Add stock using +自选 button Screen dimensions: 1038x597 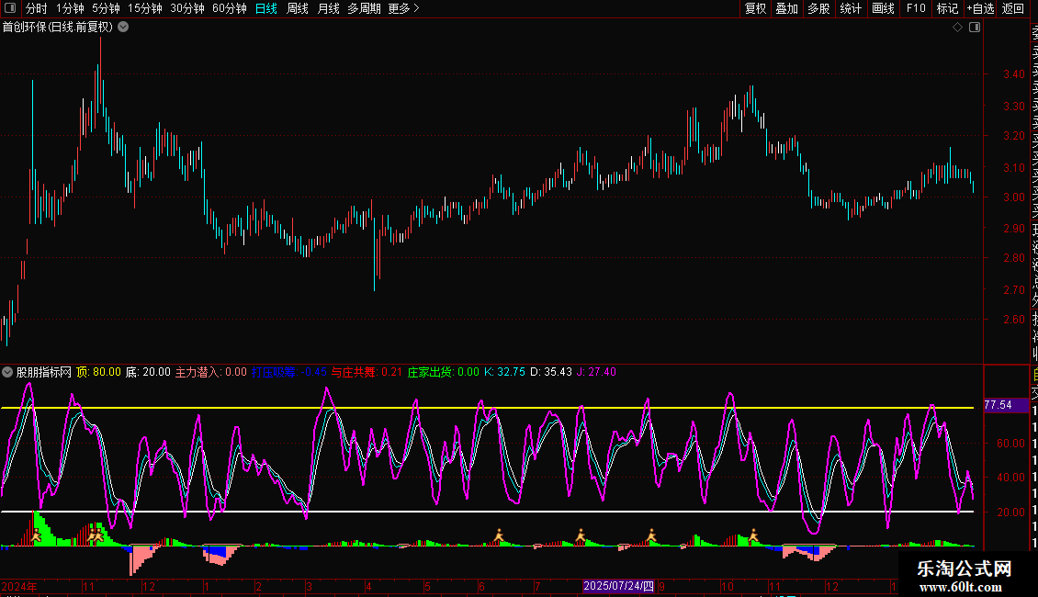coord(980,8)
